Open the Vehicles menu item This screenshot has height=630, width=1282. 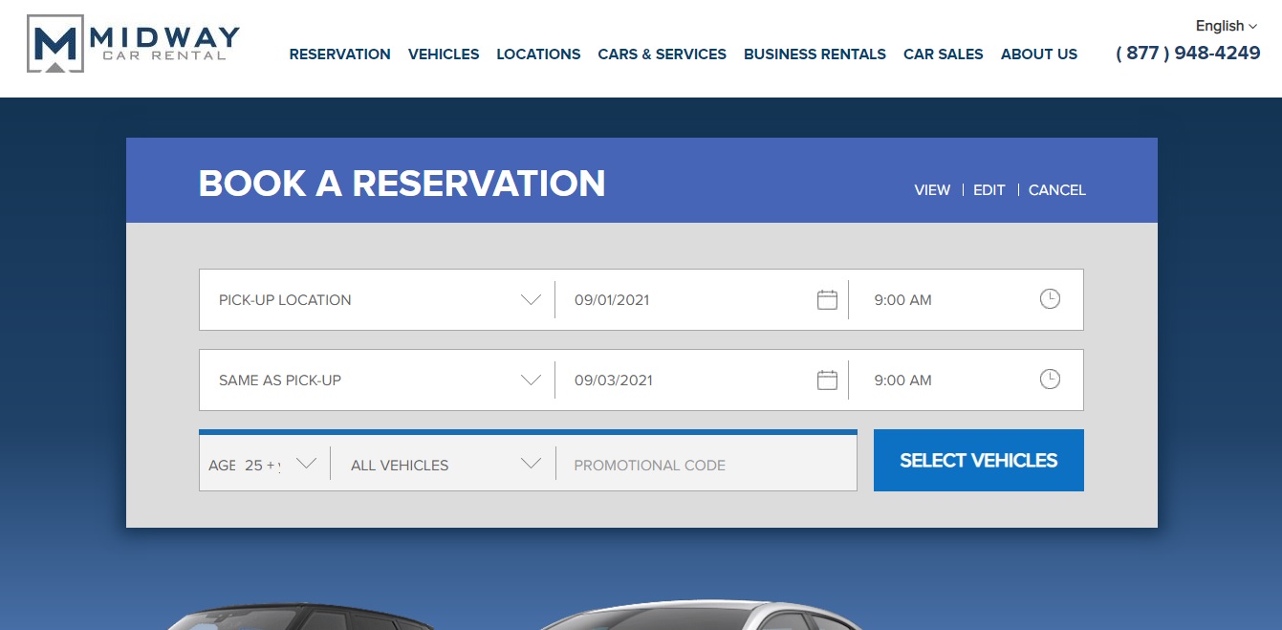(444, 54)
